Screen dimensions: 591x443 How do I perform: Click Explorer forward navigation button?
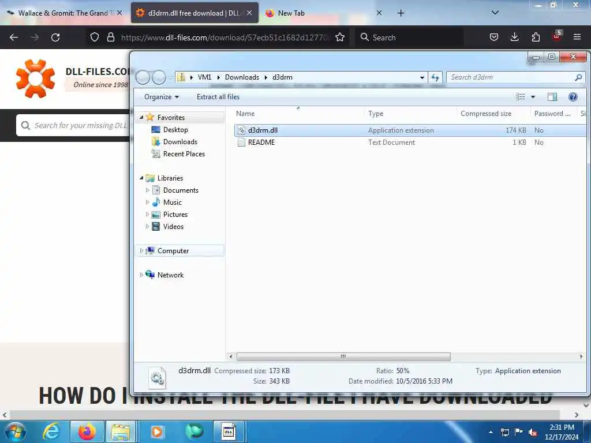[159, 78]
